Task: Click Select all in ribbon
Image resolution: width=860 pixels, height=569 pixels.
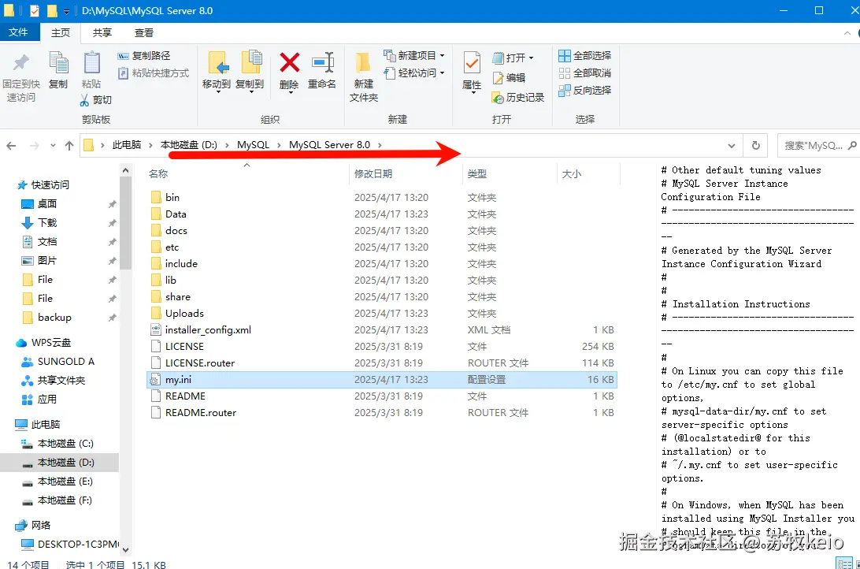Action: (x=584, y=55)
